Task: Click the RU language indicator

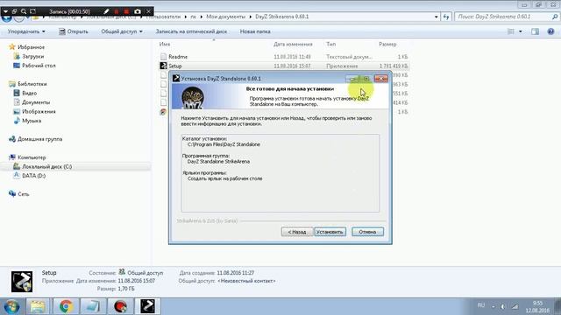Action: tap(481, 305)
